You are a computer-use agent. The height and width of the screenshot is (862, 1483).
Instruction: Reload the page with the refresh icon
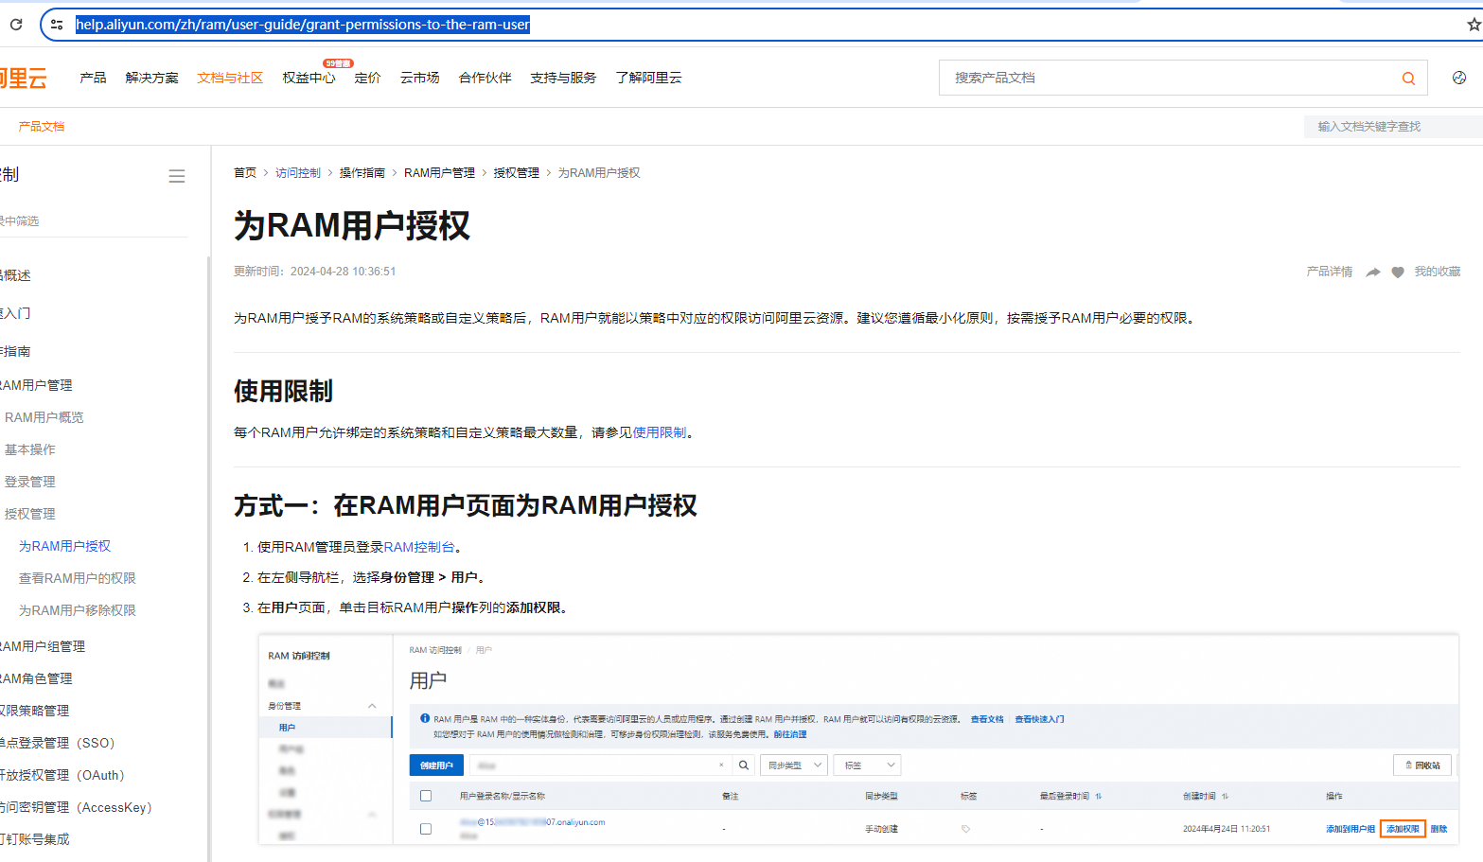point(15,25)
